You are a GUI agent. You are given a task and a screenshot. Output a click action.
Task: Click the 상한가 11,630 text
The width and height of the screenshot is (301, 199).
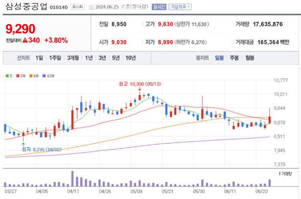pos(192,24)
